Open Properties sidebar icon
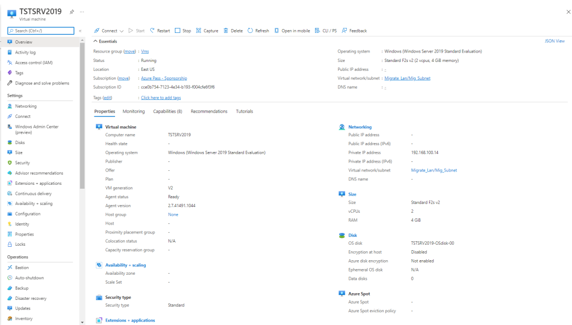The height and width of the screenshot is (325, 572). (10, 234)
